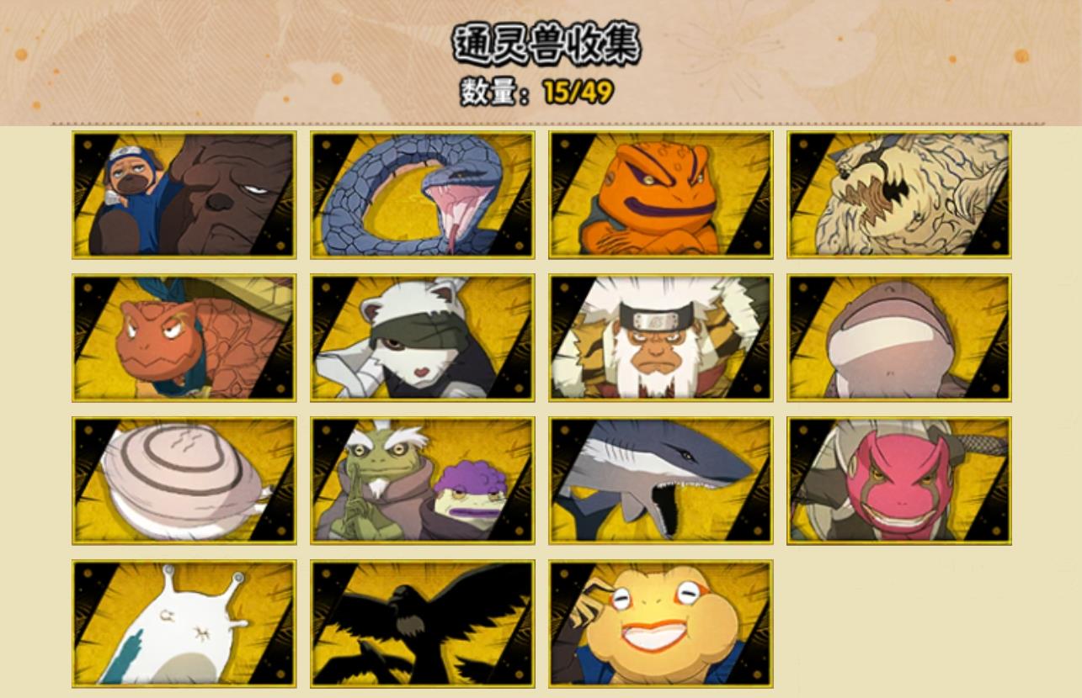1082x698 pixels.
Task: Open the bandaged white ferret card
Action: [422, 337]
